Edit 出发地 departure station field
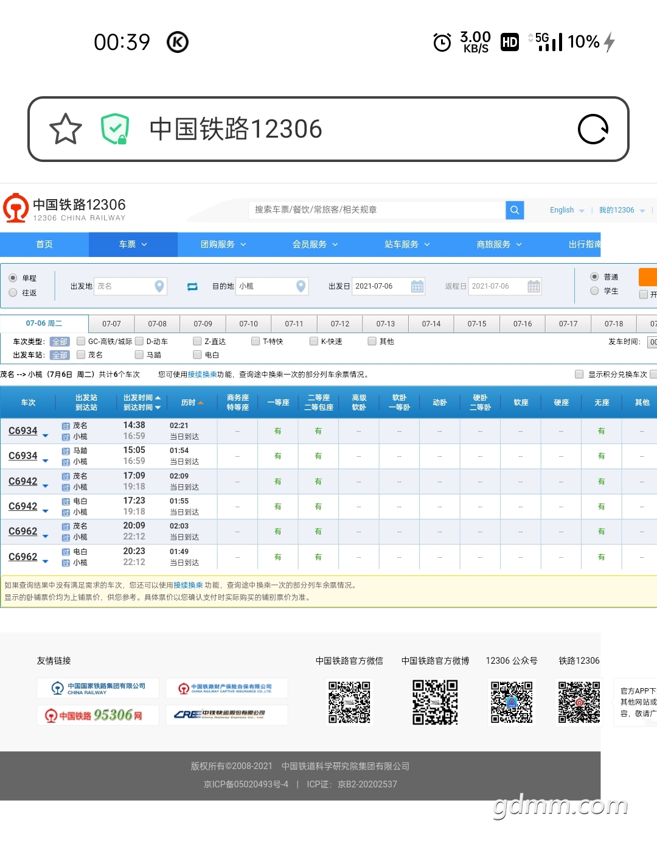The image size is (657, 844). coord(130,286)
